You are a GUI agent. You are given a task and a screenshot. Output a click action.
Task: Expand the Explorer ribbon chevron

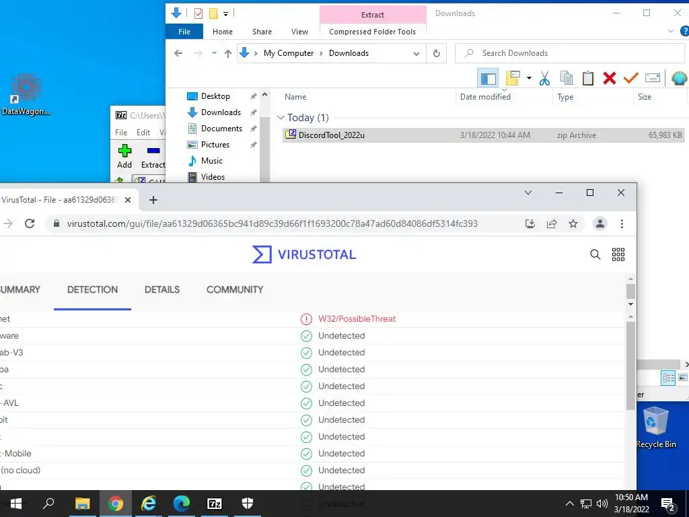(x=671, y=31)
